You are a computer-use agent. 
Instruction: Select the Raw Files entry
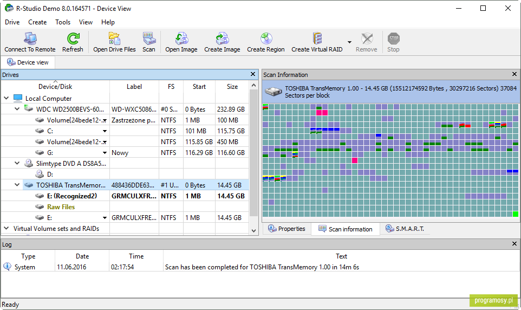tap(61, 207)
